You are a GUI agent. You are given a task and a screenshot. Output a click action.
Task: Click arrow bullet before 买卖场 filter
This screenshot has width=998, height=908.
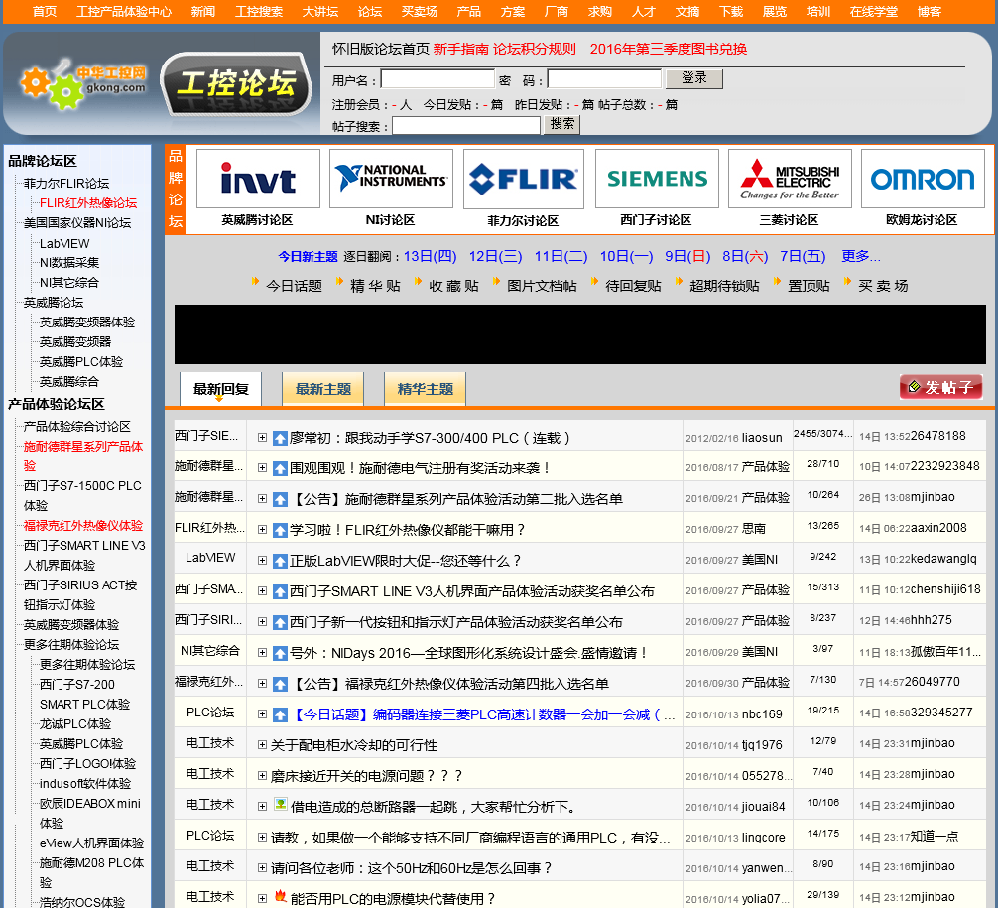click(847, 282)
